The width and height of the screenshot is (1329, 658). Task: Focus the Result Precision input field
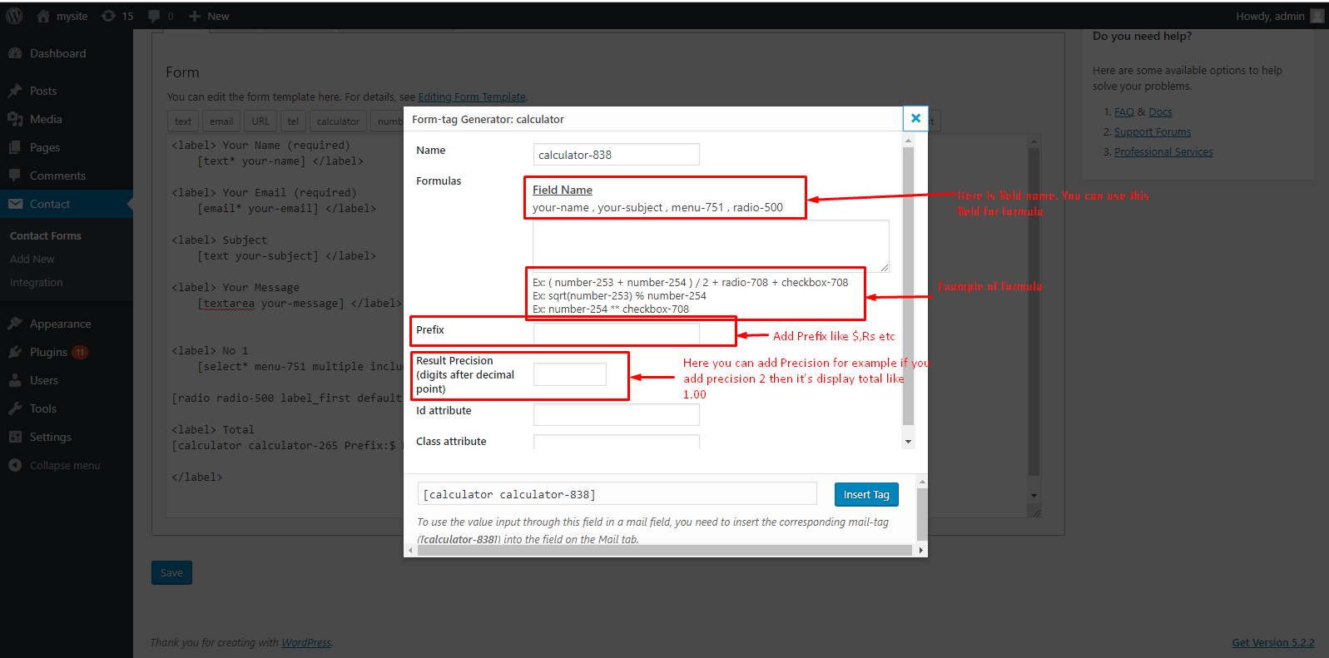click(570, 374)
